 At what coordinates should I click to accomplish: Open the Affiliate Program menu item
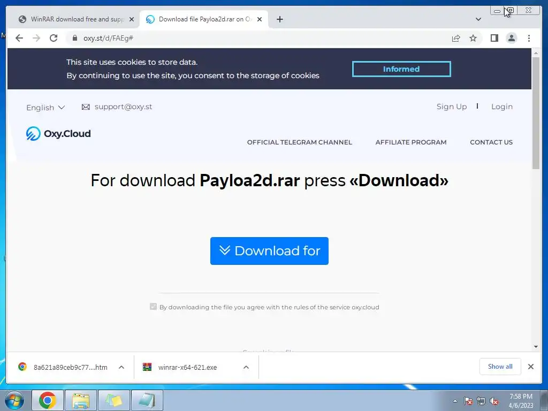[410, 142]
